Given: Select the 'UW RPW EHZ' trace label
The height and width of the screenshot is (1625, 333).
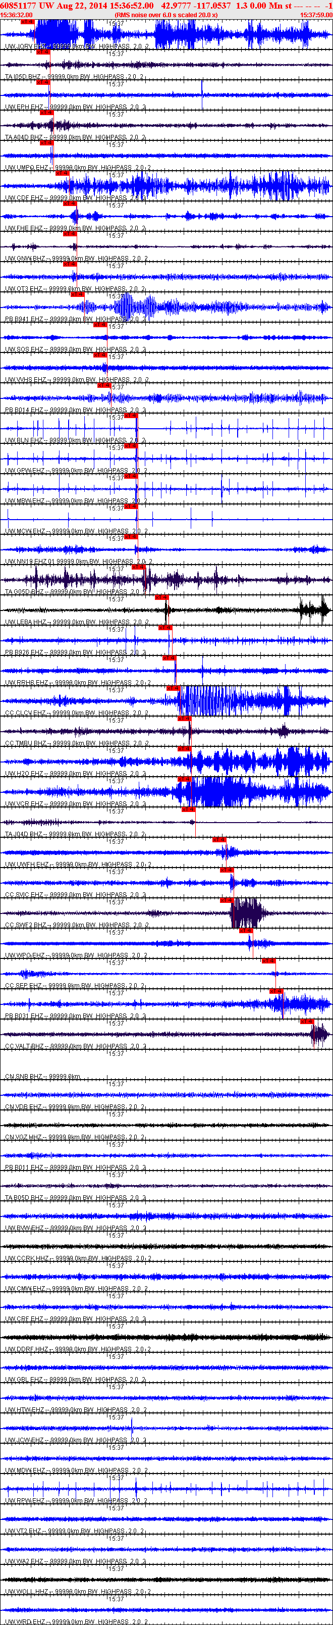Looking at the screenshot, I should tap(76, 1500).
